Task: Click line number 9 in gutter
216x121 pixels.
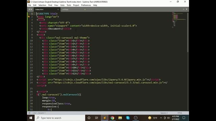Action: [32, 38]
